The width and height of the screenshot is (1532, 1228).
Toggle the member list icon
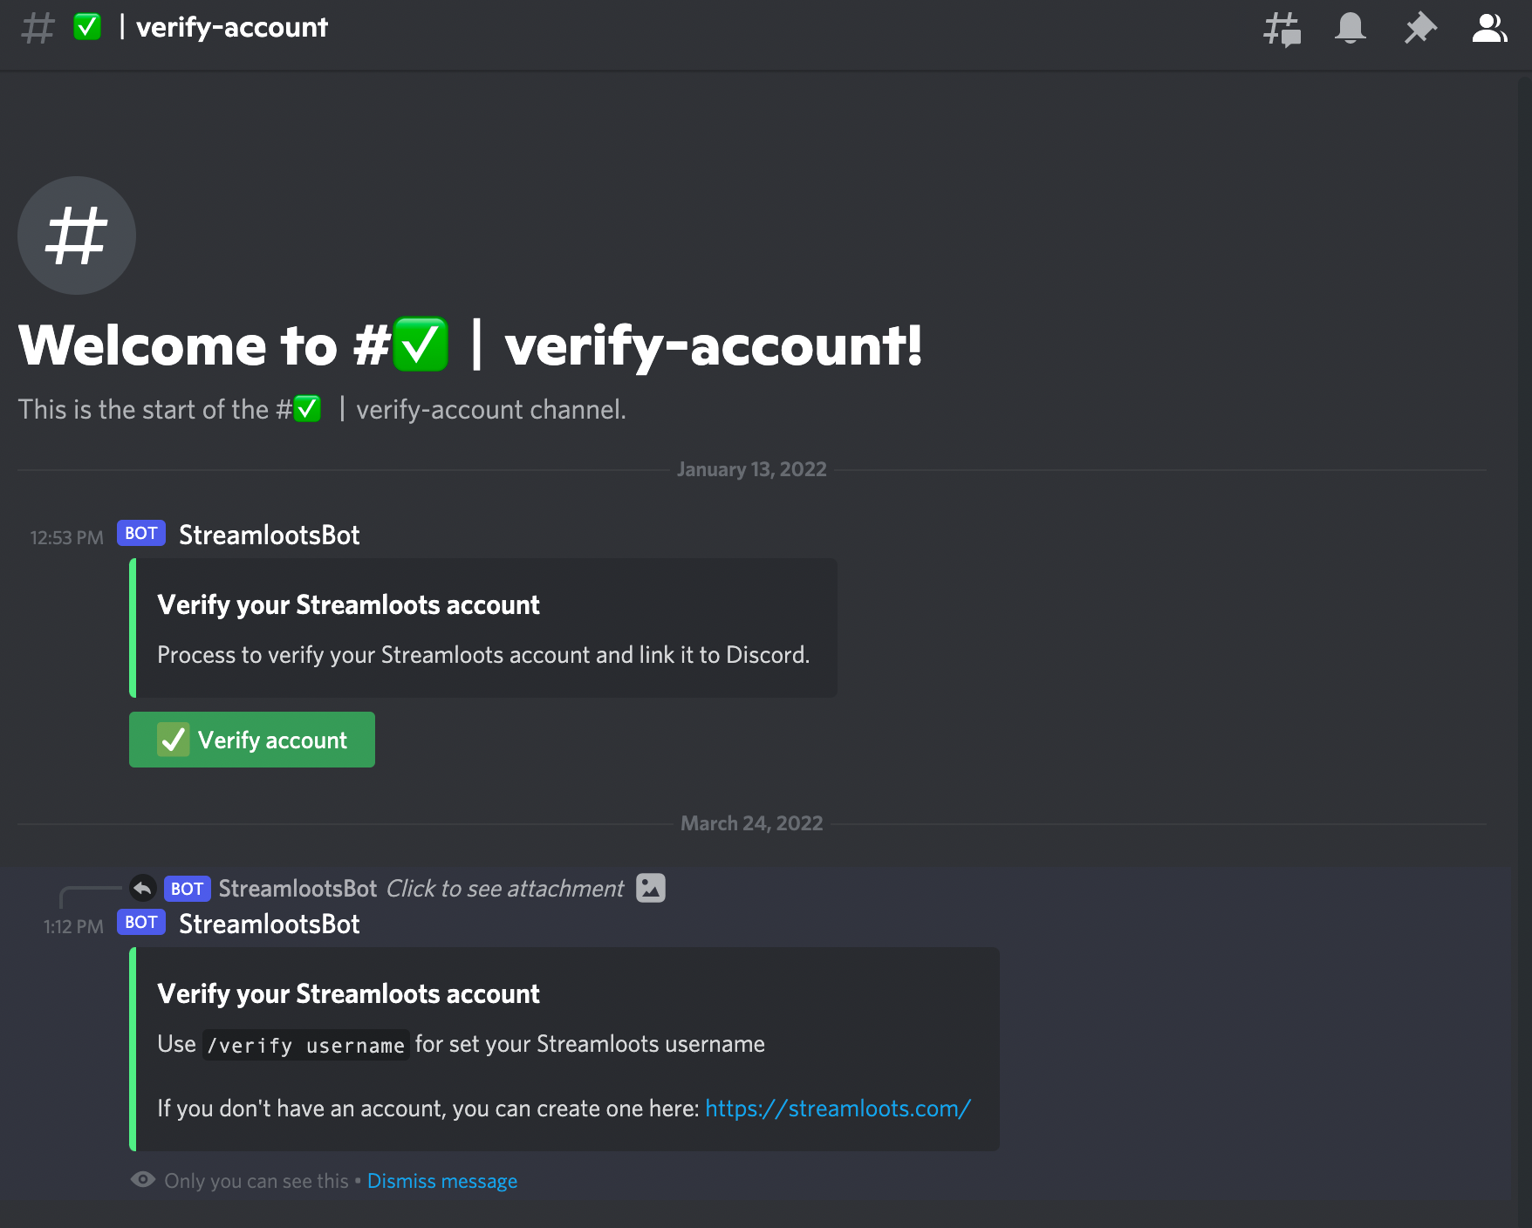(1489, 28)
